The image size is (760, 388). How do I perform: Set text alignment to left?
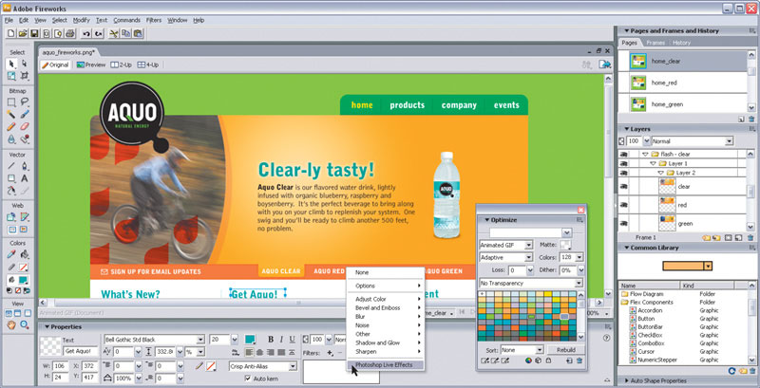(249, 352)
